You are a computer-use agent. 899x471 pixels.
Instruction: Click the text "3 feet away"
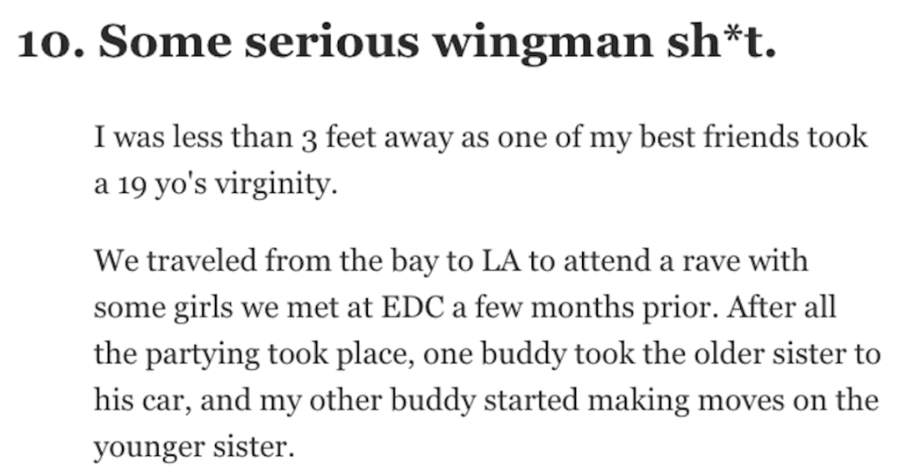(x=376, y=138)
